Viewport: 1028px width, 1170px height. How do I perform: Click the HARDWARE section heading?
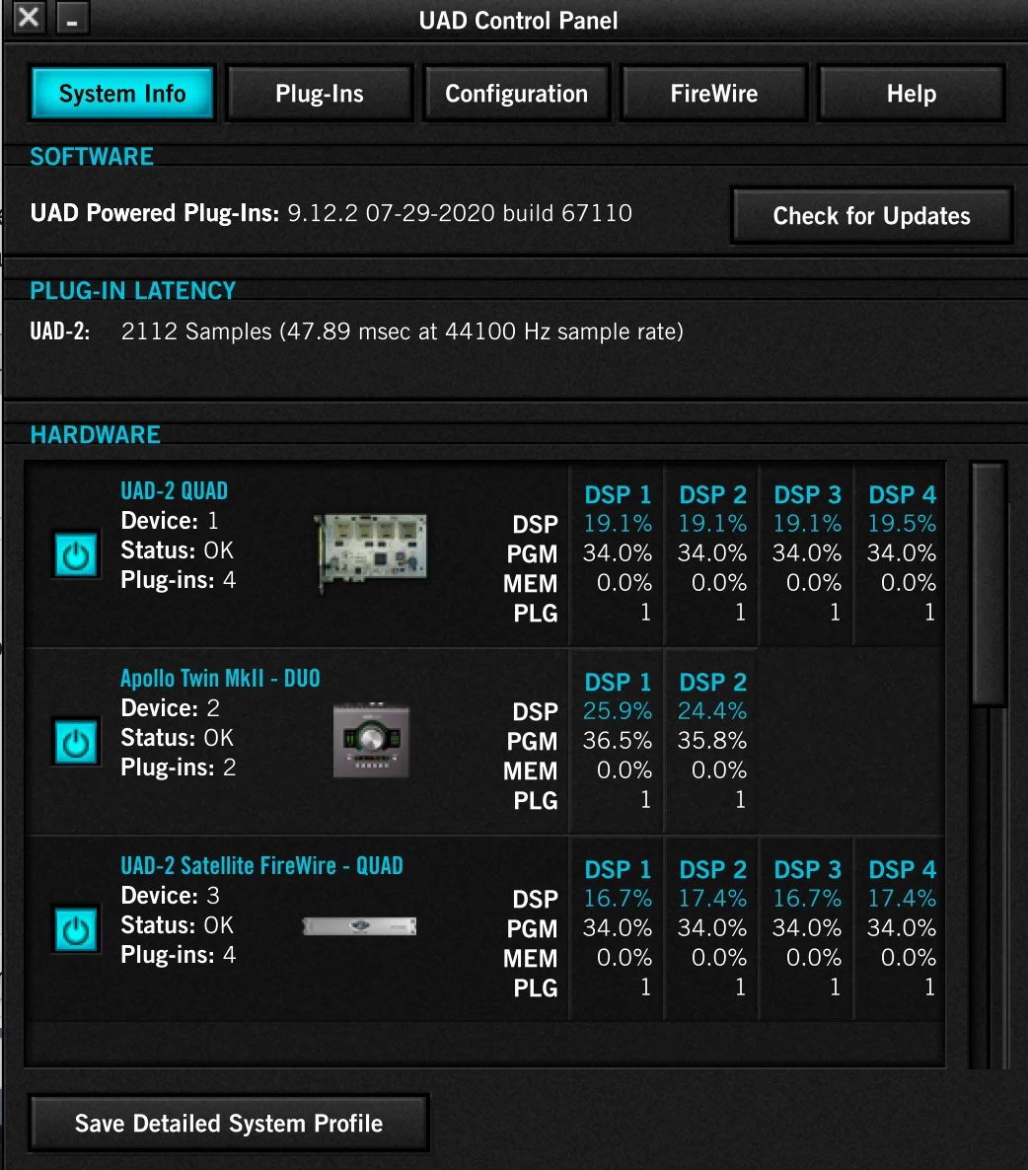tap(95, 434)
